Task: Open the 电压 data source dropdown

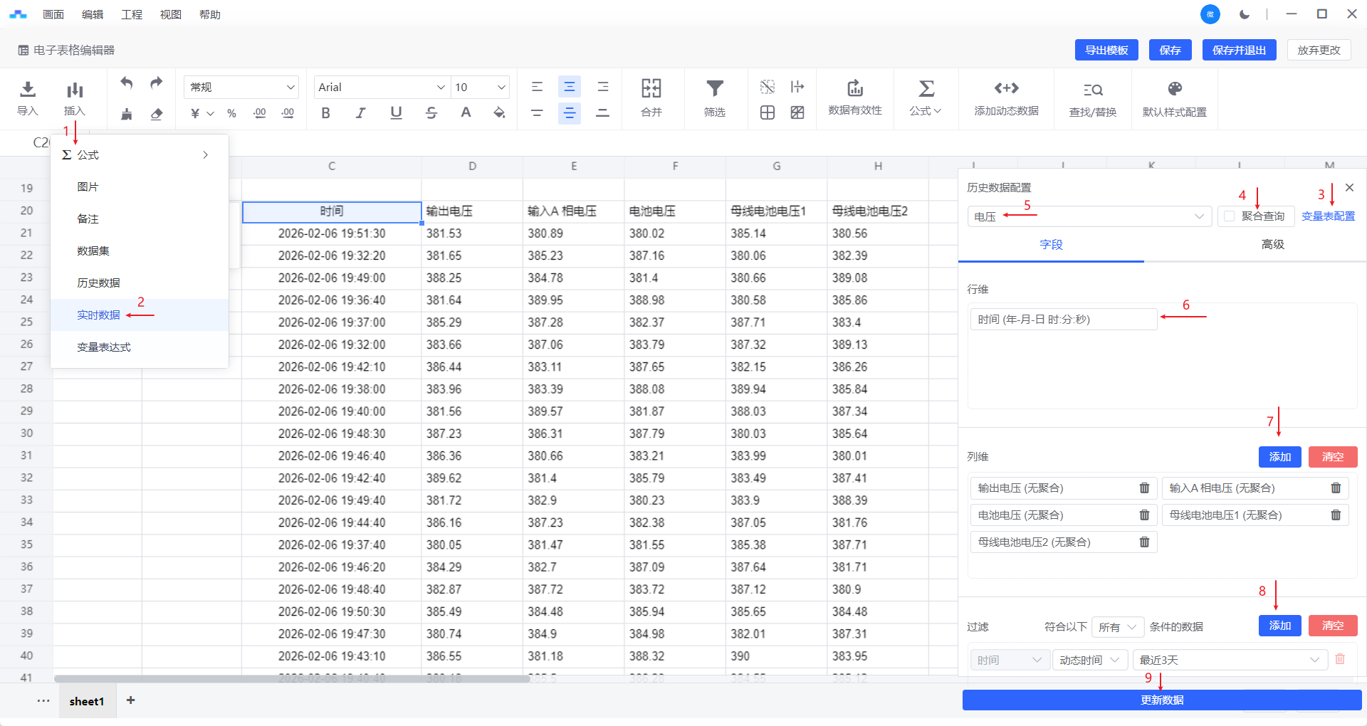Action: (1089, 216)
